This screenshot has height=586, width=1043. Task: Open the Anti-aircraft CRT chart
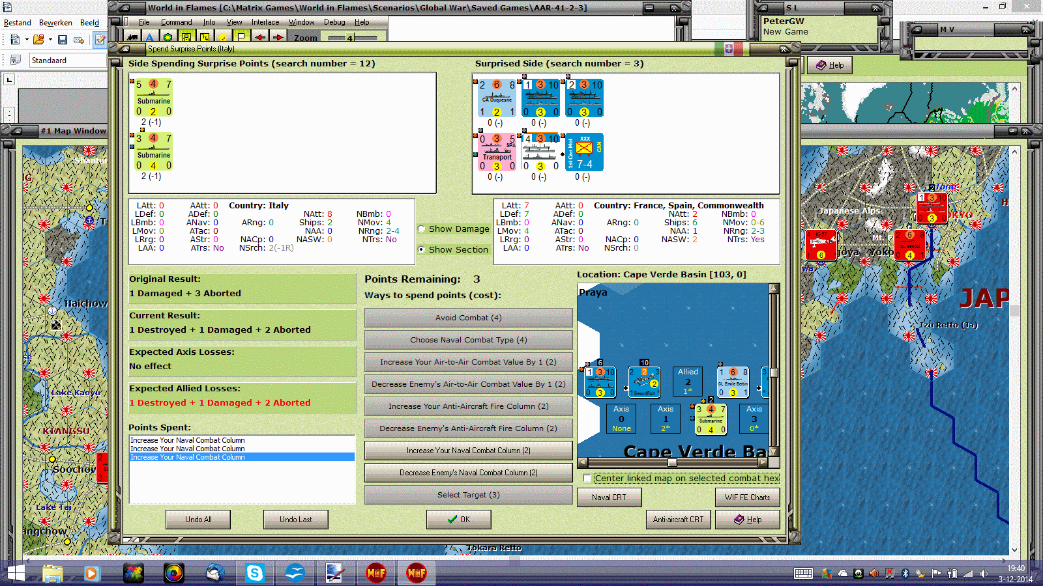tap(679, 520)
